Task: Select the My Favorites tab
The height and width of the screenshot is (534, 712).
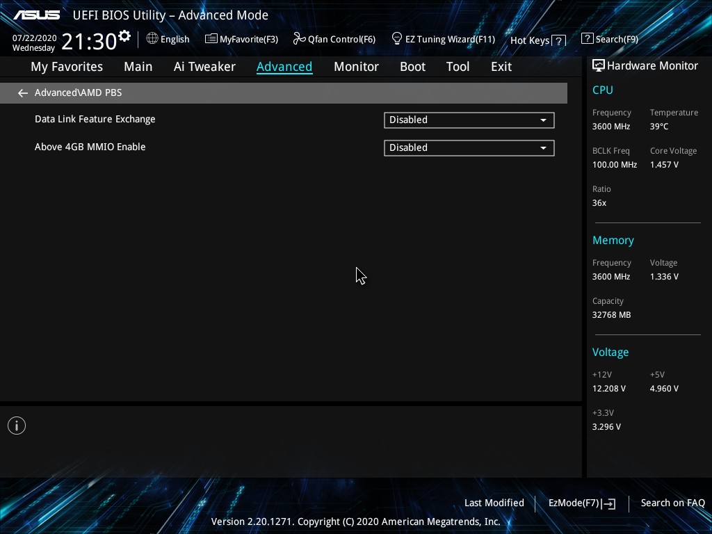Action: pos(67,67)
